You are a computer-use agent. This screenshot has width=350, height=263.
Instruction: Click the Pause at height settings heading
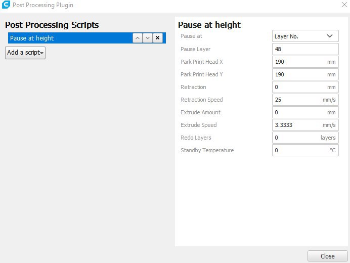click(x=209, y=25)
